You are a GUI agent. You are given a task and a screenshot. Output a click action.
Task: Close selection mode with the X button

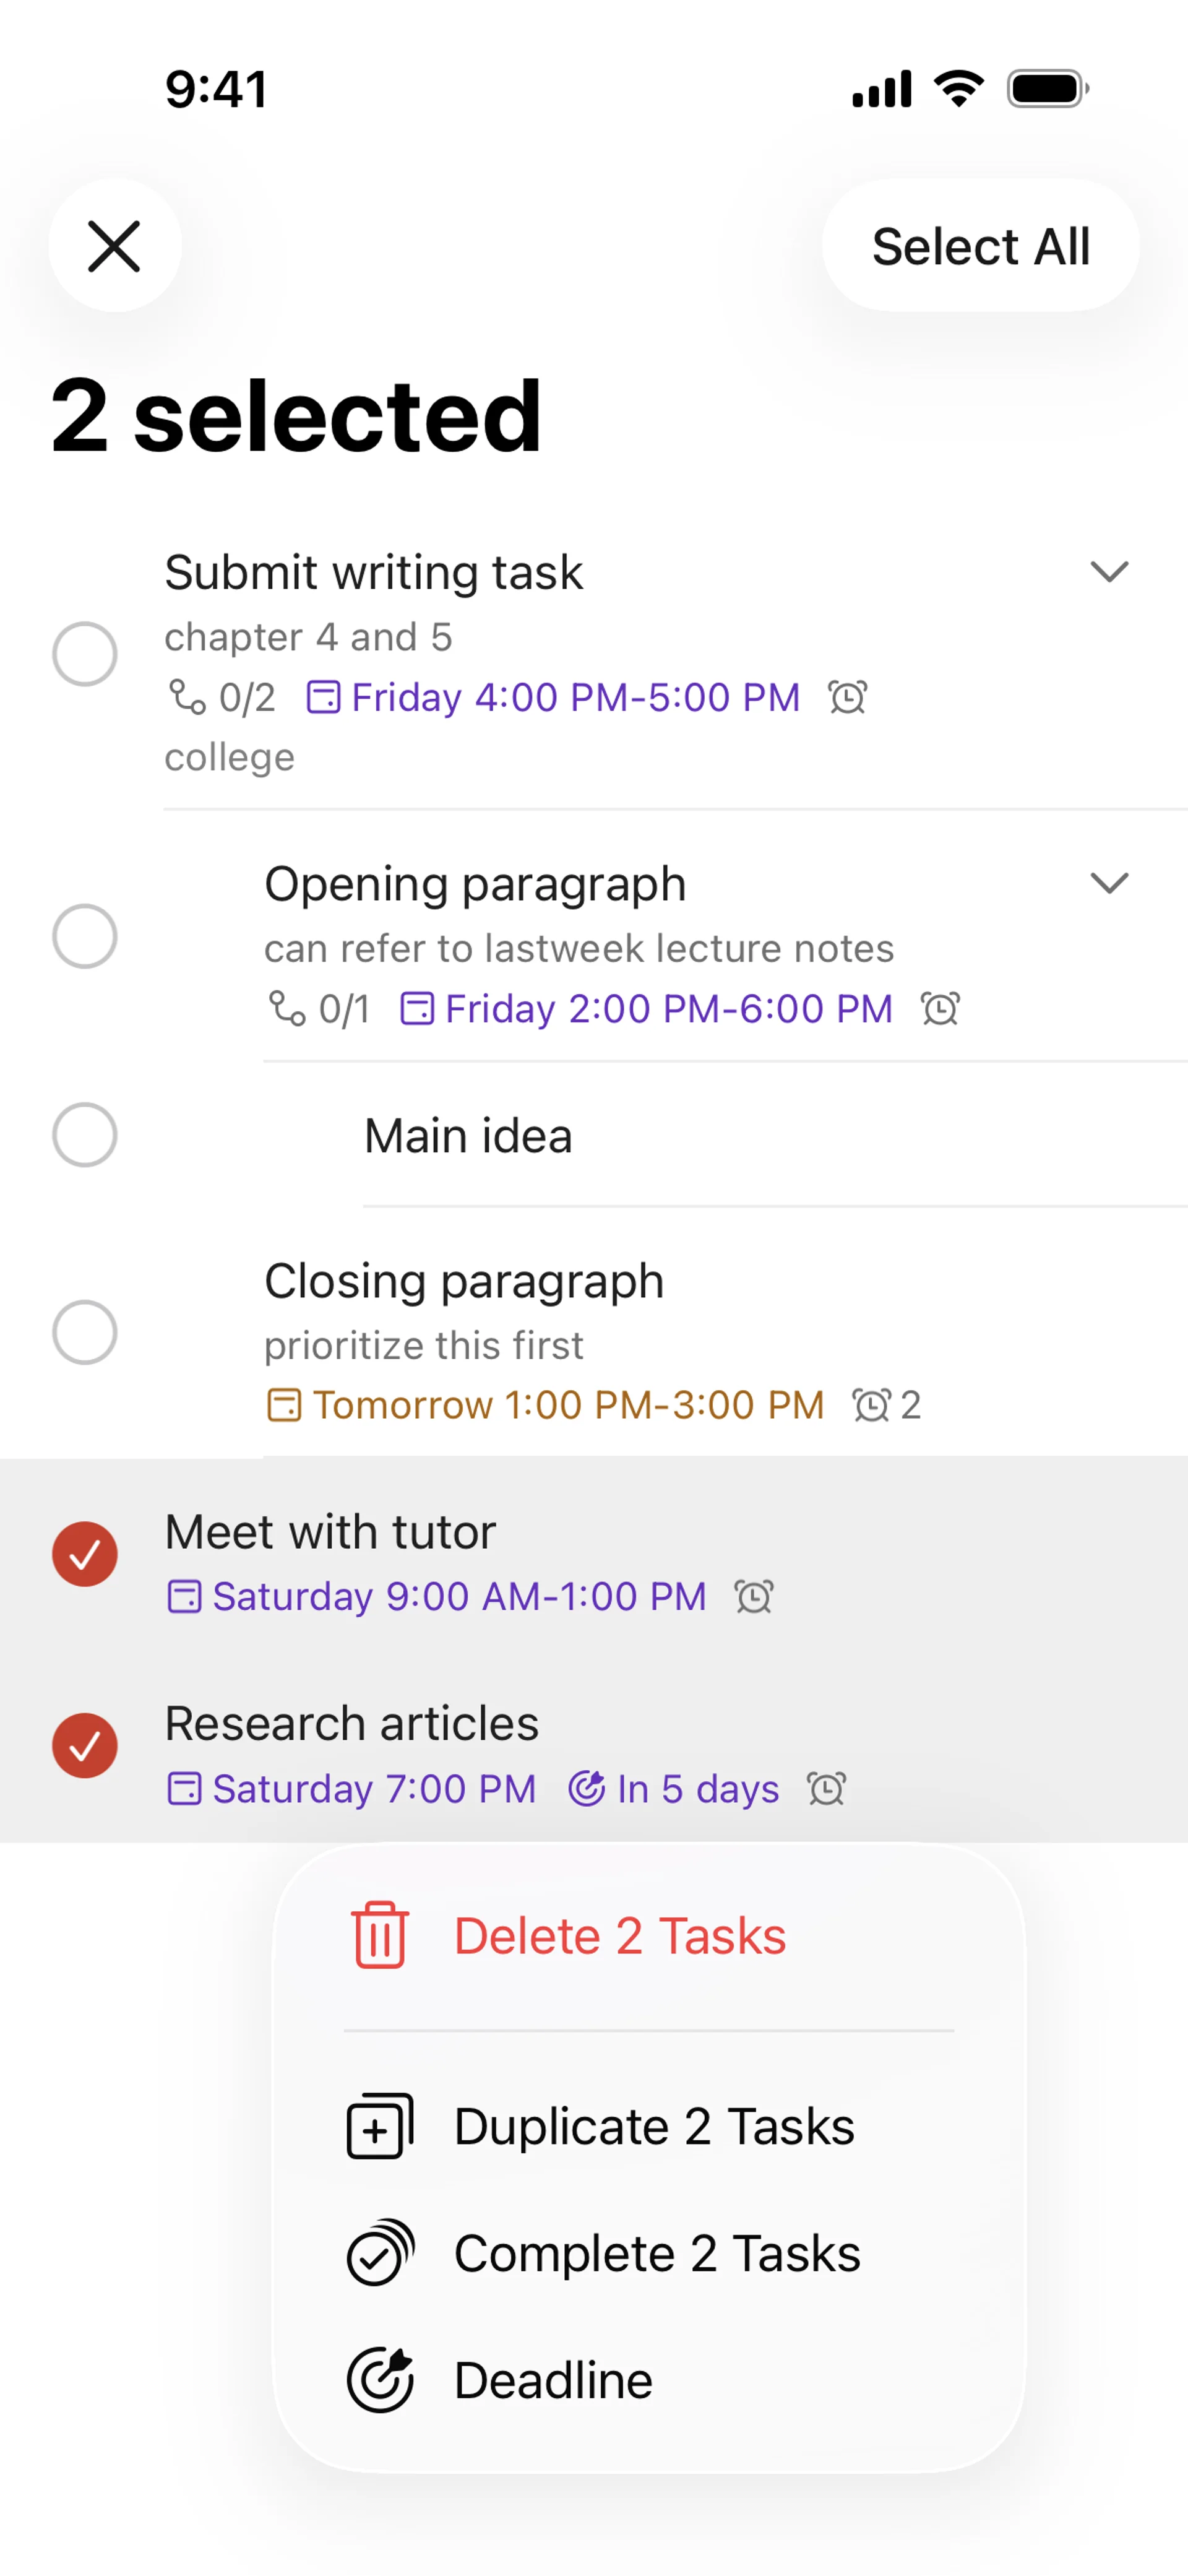(115, 246)
